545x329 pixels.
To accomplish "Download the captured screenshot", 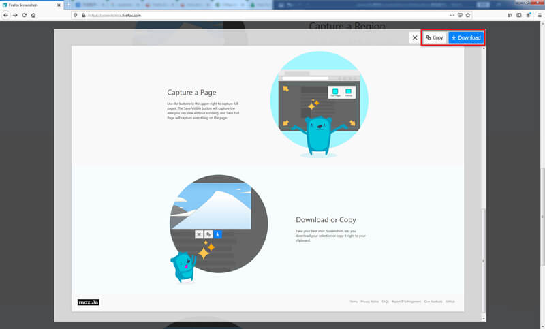I will coord(466,37).
